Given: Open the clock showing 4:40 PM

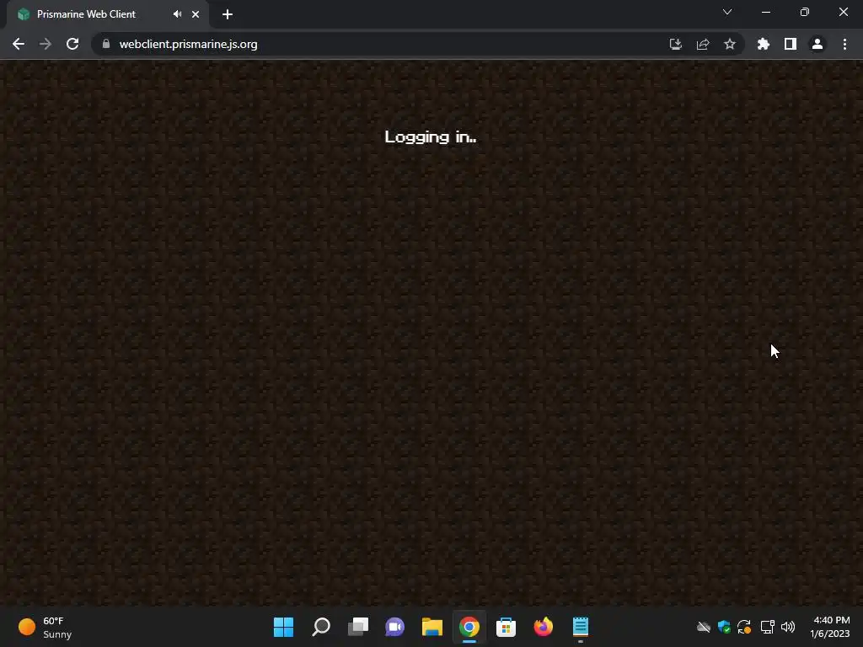Looking at the screenshot, I should (830, 627).
